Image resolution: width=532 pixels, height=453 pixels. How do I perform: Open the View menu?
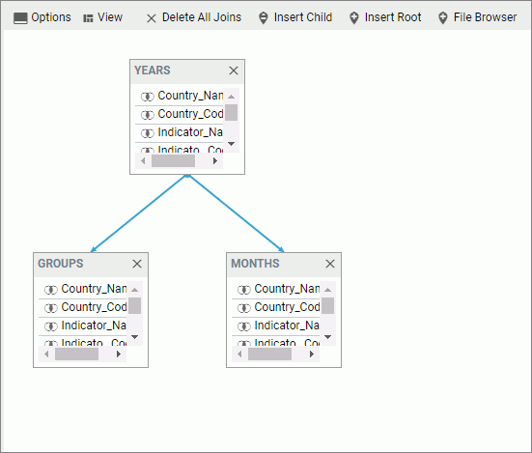point(110,17)
